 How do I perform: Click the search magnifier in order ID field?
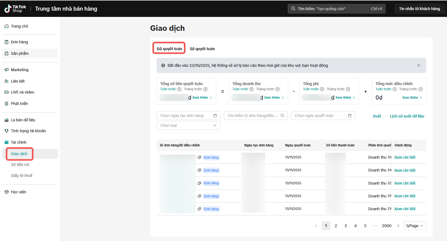[x=282, y=116]
